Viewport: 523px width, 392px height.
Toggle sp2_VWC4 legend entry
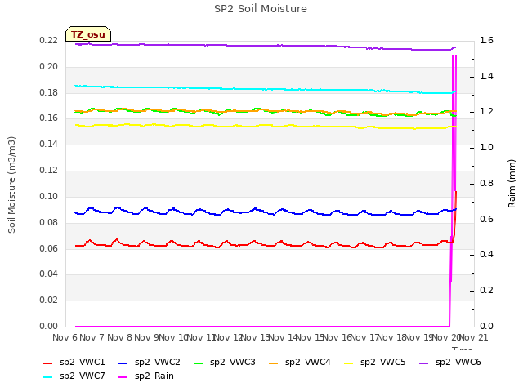click(300, 363)
